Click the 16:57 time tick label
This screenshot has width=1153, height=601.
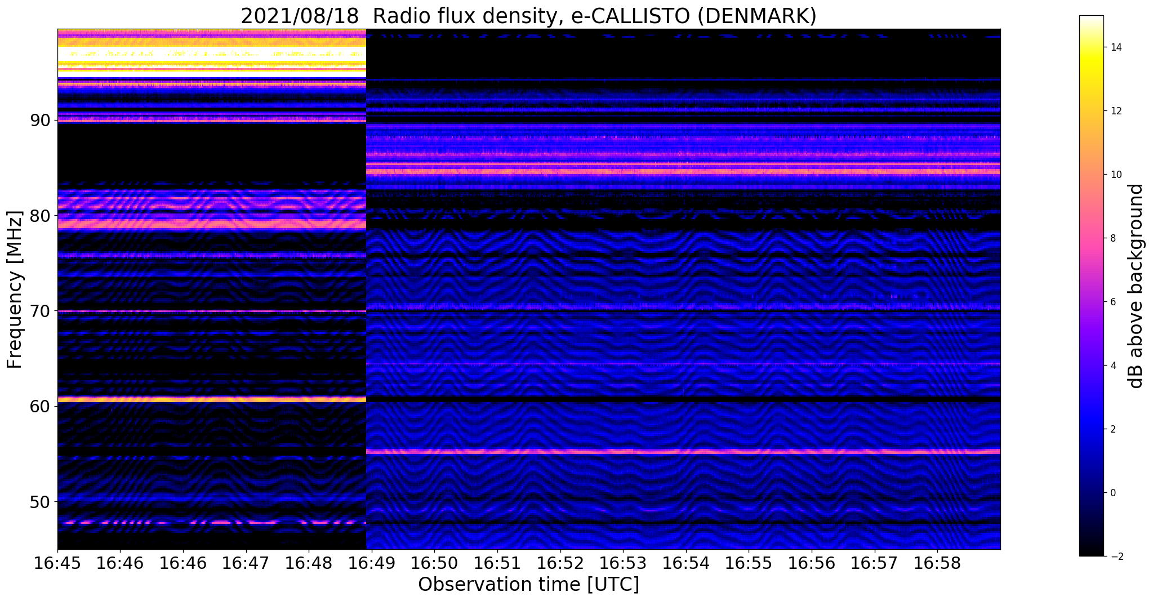tap(874, 563)
